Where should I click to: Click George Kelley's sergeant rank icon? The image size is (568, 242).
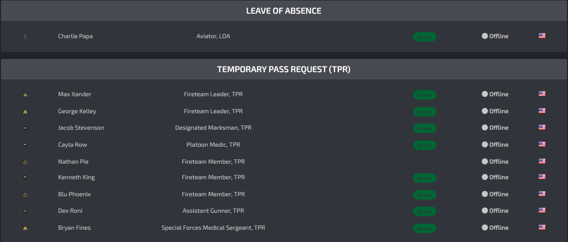[25, 112]
